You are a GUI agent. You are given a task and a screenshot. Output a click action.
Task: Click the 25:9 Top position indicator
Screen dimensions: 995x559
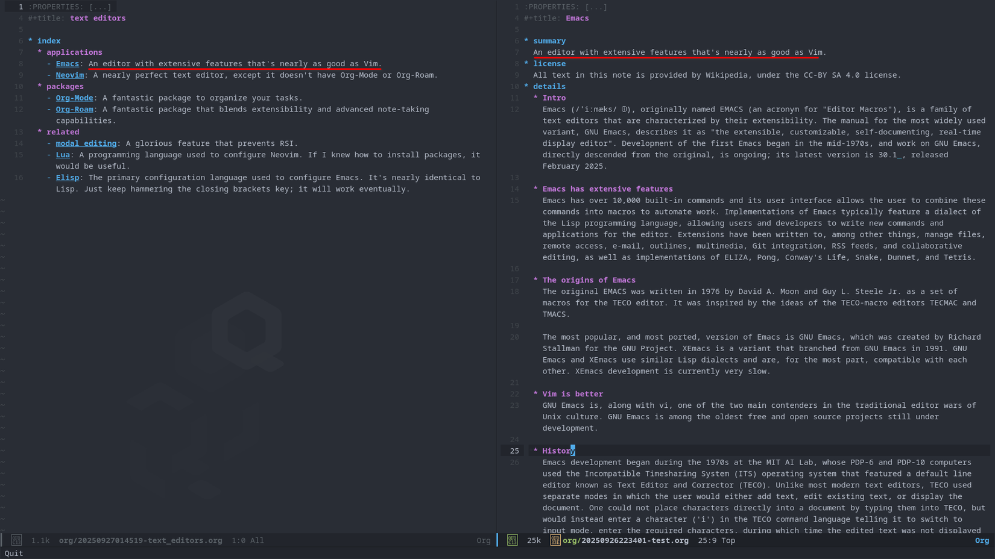(x=715, y=540)
